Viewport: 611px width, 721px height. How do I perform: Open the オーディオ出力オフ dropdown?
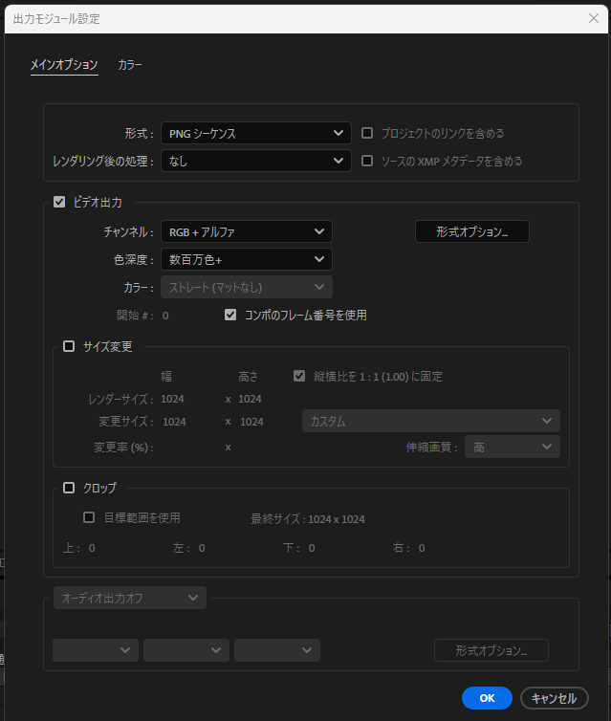tap(130, 598)
